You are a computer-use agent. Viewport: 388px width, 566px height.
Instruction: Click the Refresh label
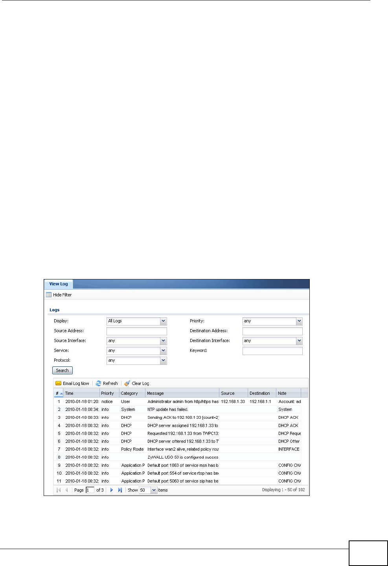pyautogui.click(x=110, y=383)
